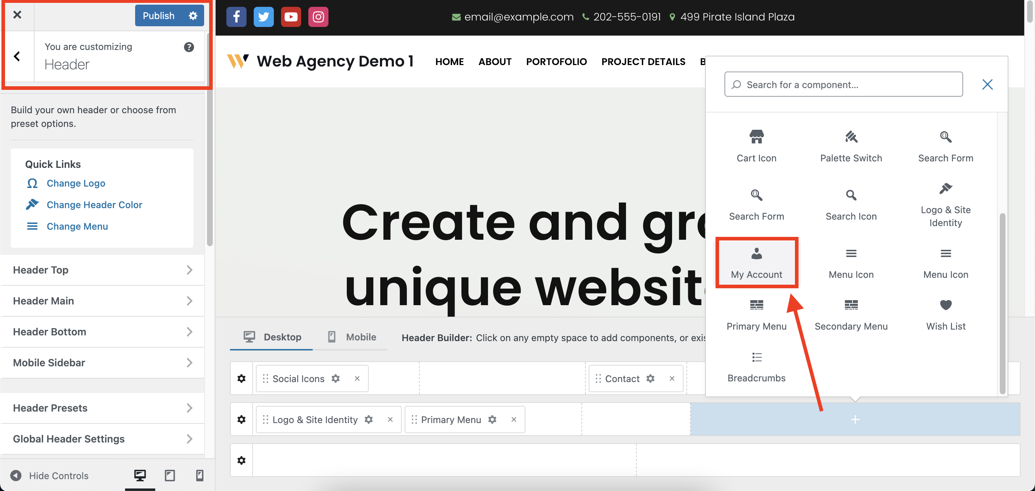This screenshot has height=491, width=1035.
Task: Click the Publish button
Action: (159, 16)
